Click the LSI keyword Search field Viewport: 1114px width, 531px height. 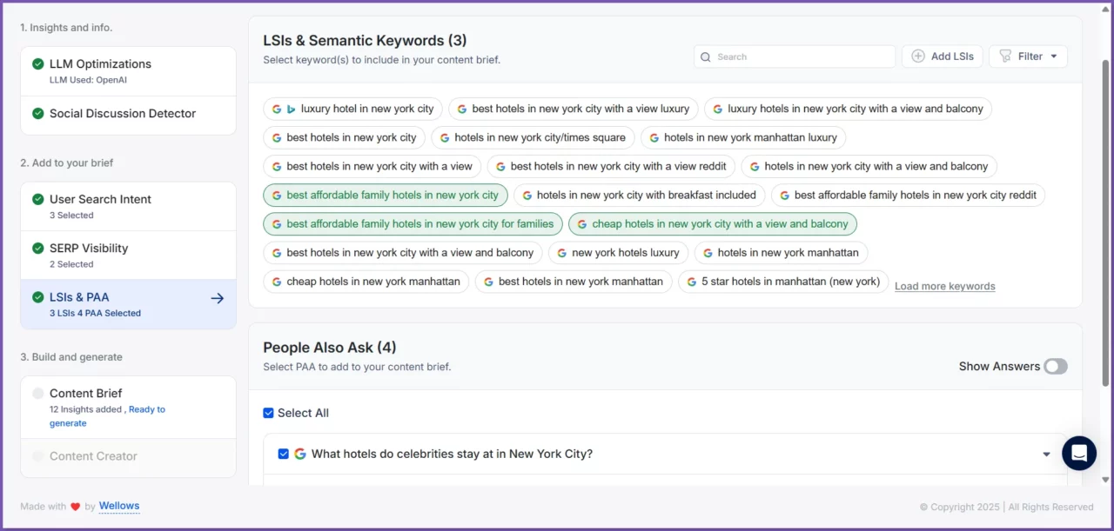(x=801, y=56)
